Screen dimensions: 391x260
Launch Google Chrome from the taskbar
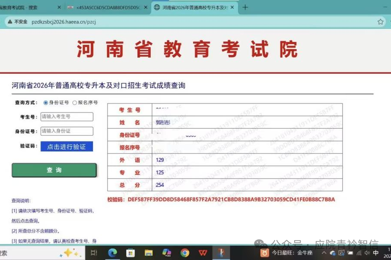[184, 253]
